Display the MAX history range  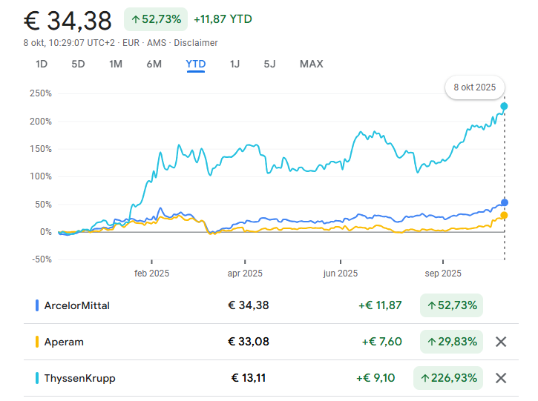(x=311, y=64)
